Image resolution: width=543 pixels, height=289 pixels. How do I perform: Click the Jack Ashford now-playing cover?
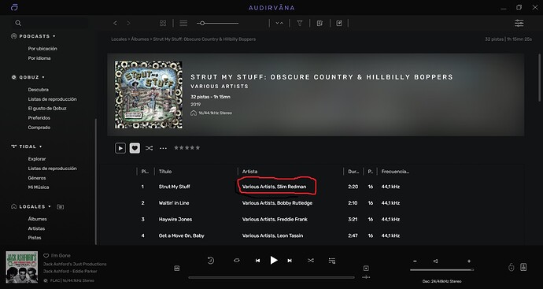pyautogui.click(x=22, y=267)
